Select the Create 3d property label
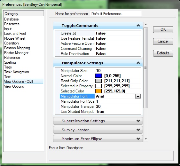This screenshot has width=180, height=166. pyautogui.click(x=68, y=33)
